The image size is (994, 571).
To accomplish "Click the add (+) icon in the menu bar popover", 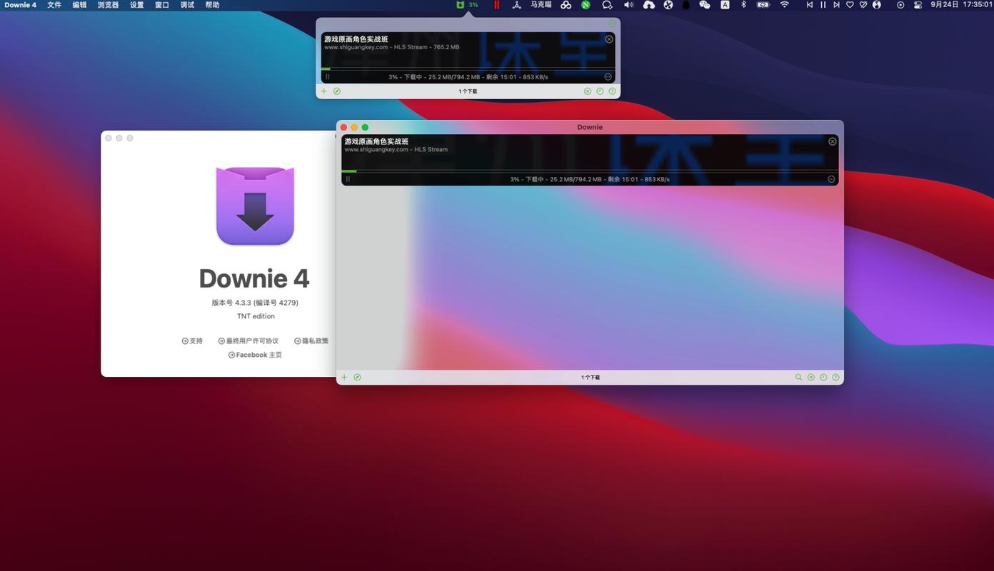I will pos(324,91).
